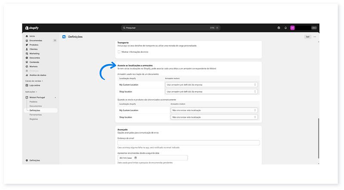The width and height of the screenshot is (344, 190).
Task: Click the Endereço de email input field
Action: (x=188, y=143)
